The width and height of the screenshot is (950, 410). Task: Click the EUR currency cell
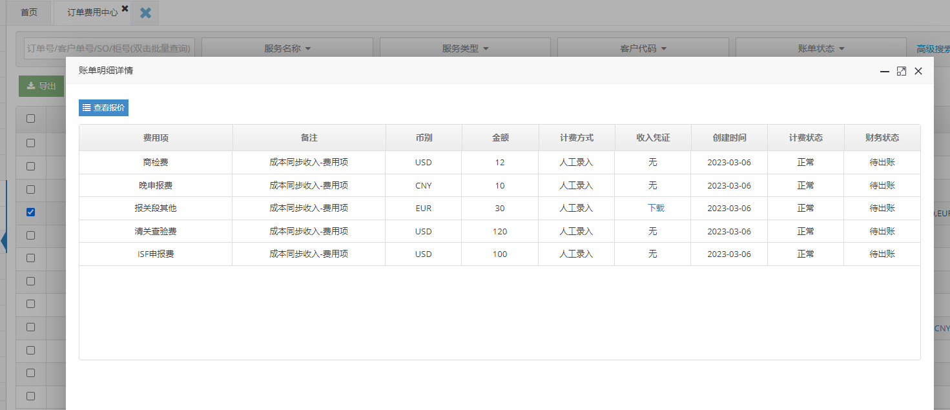424,208
